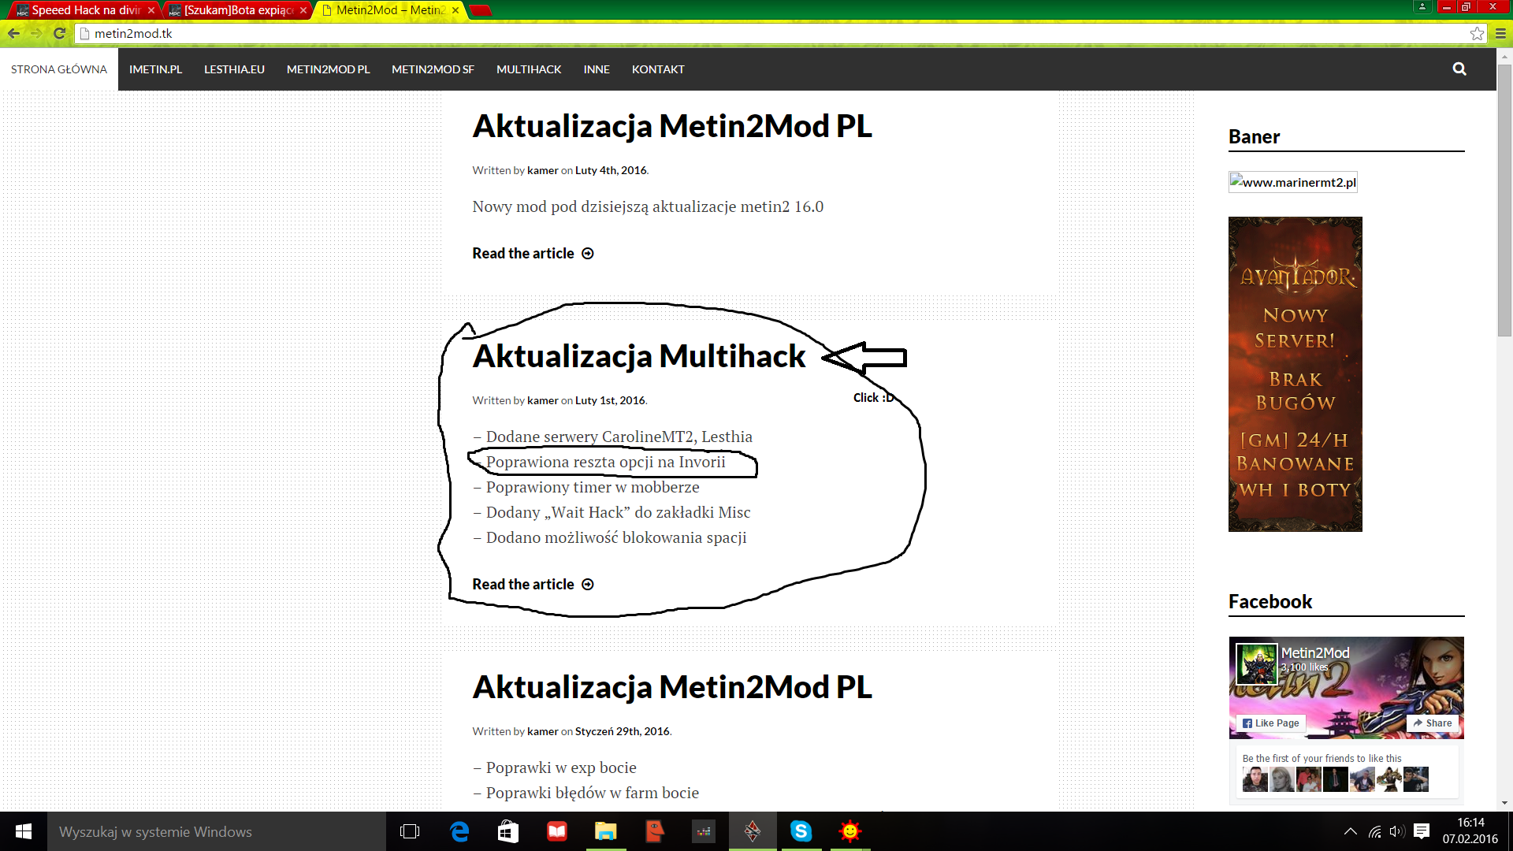Open the volume tray icon

click(x=1397, y=831)
